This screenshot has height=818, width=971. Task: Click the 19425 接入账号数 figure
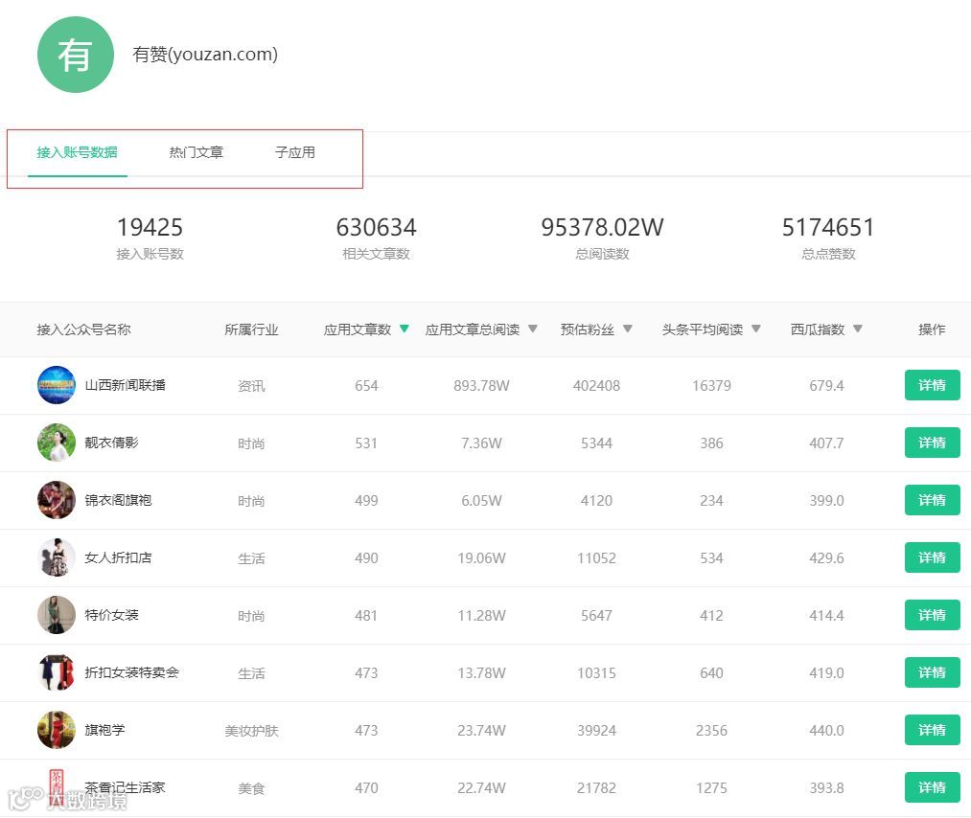pos(150,227)
